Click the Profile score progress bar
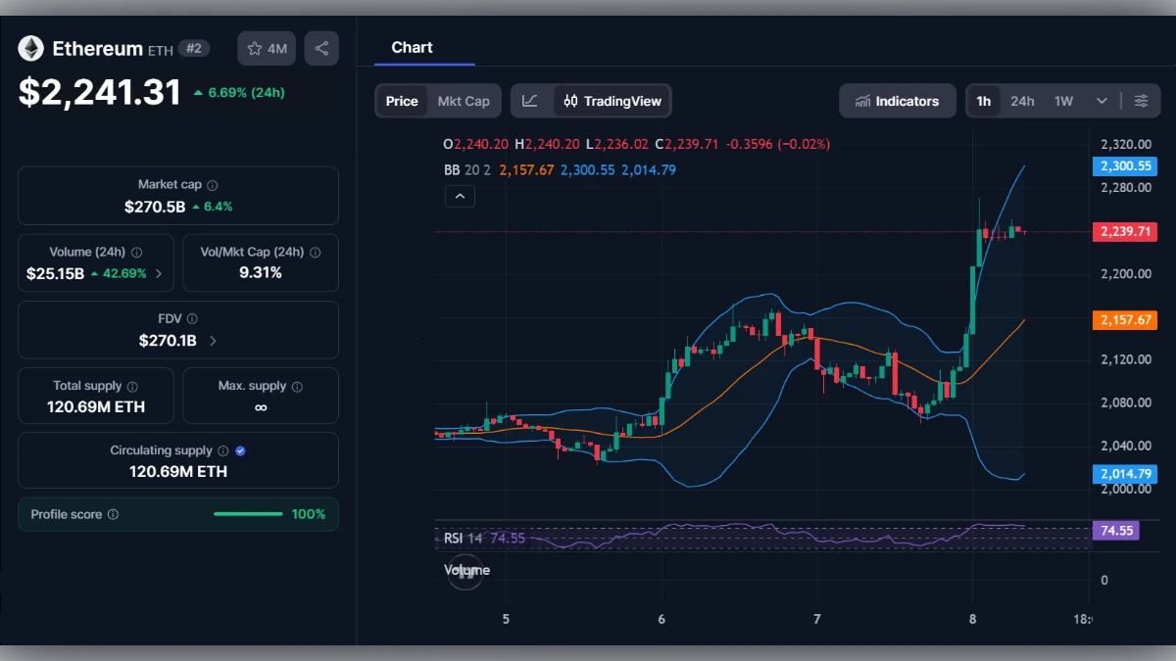The image size is (1176, 661). pos(248,512)
